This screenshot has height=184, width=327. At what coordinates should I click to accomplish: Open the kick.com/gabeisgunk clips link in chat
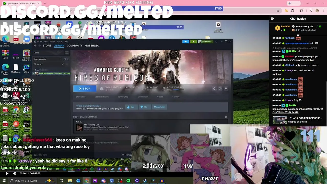tap(297, 111)
